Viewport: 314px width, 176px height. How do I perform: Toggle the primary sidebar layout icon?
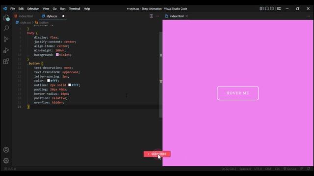click(262, 9)
